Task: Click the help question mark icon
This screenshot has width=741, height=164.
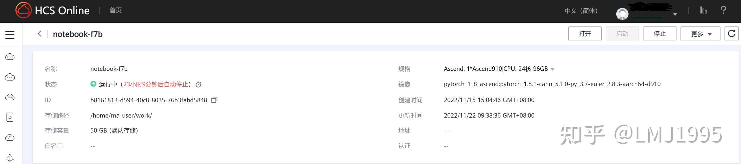Action: click(x=724, y=10)
